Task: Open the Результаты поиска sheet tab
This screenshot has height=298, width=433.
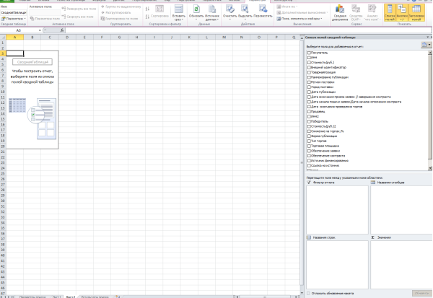Action: point(95,297)
